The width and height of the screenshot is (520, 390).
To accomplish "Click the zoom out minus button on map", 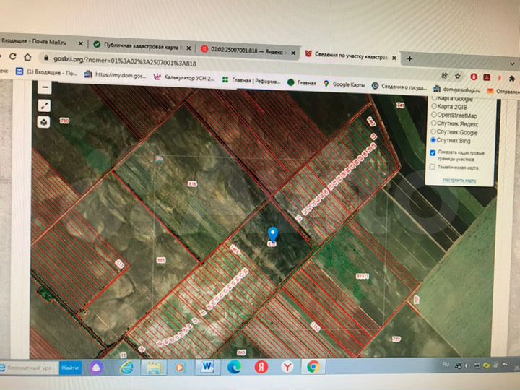I will pos(45,87).
